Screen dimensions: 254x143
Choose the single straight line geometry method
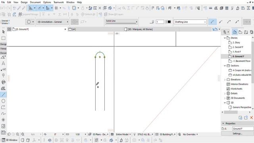(x=212, y=22)
